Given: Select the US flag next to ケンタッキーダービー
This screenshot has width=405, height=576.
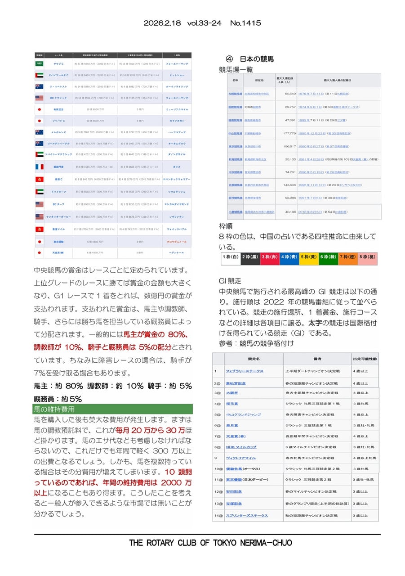Looking at the screenshot, I should click(x=40, y=216).
